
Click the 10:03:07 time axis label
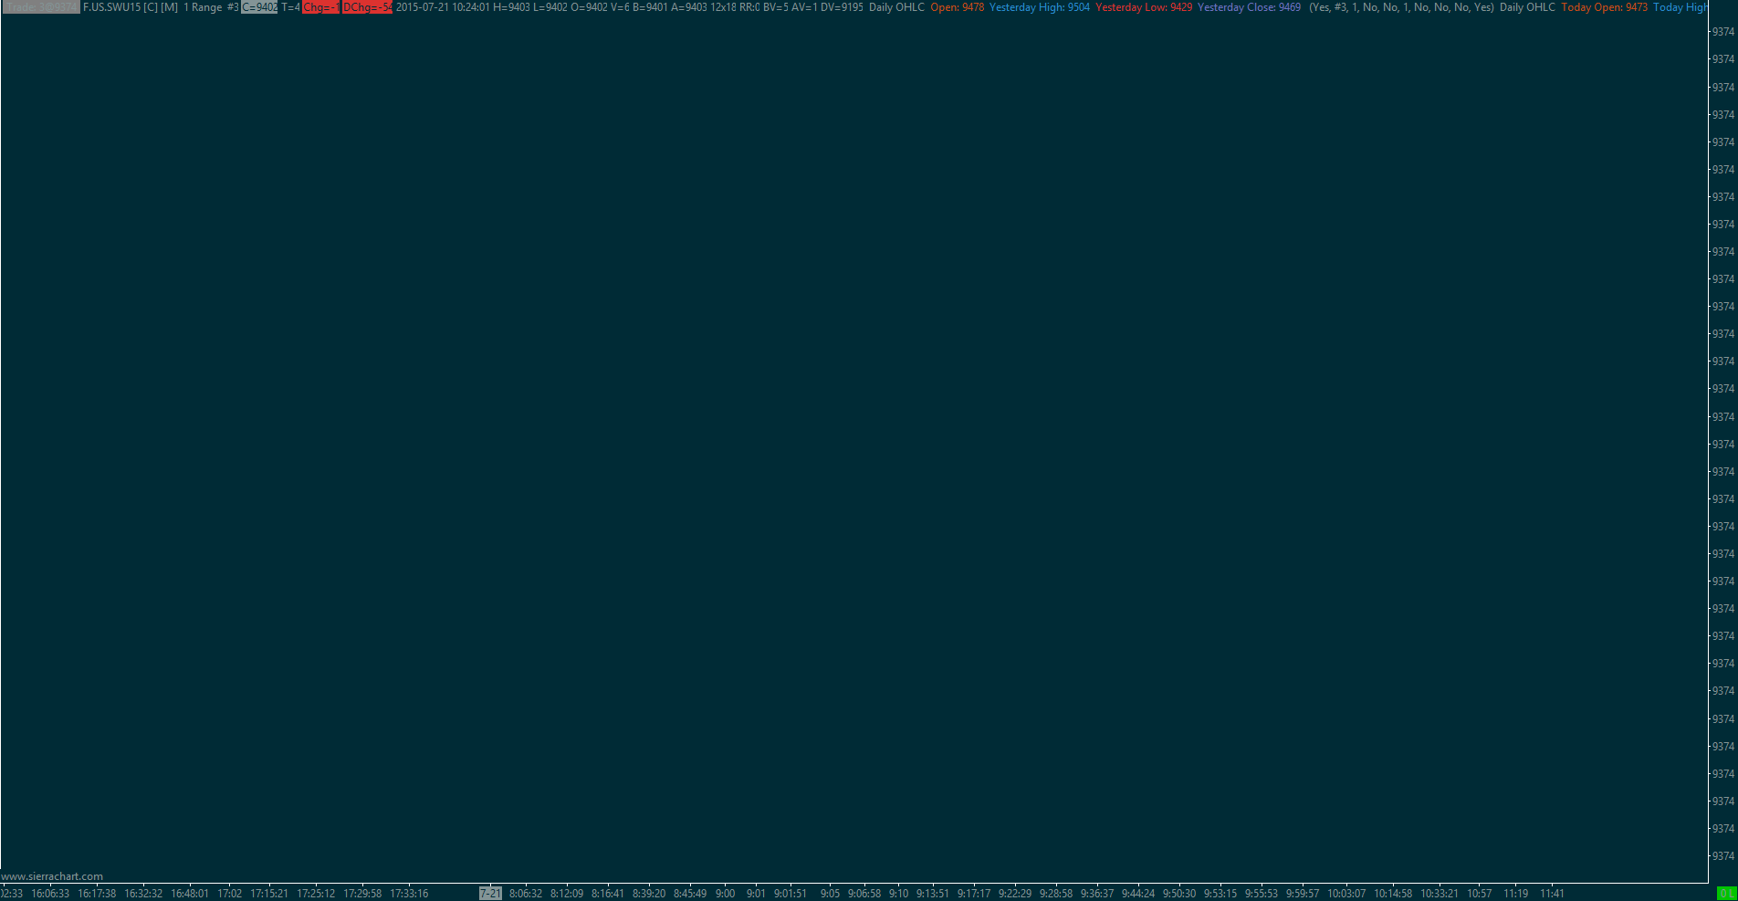(1346, 894)
